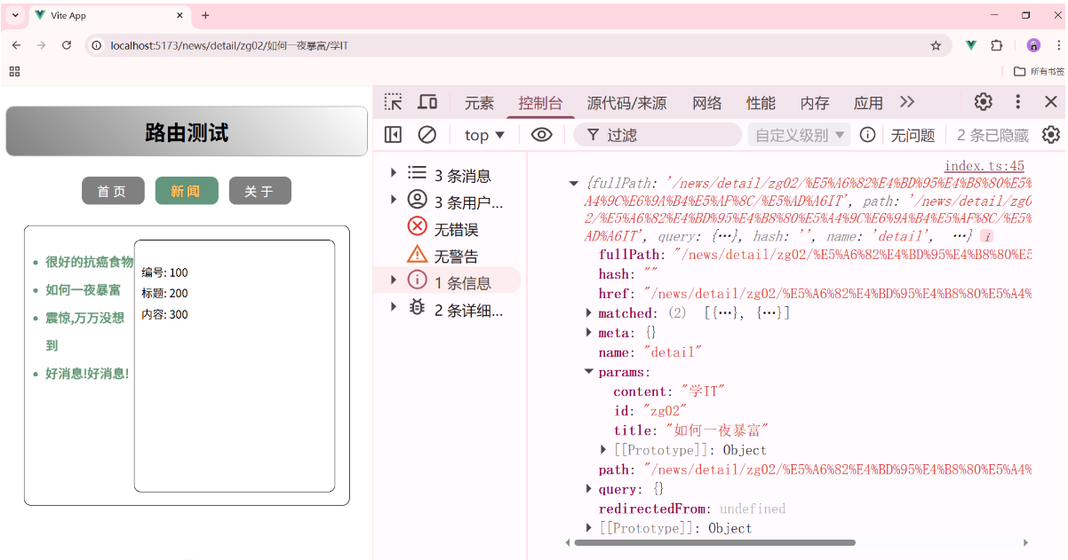Image resolution: width=1068 pixels, height=560 pixels.
Task: Expand the params [[Prototype]] entry
Action: point(604,450)
